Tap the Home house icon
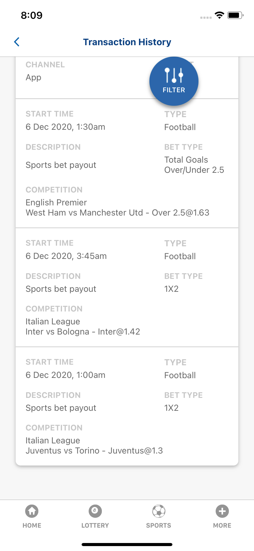This screenshot has height=551, width=254. tap(32, 511)
